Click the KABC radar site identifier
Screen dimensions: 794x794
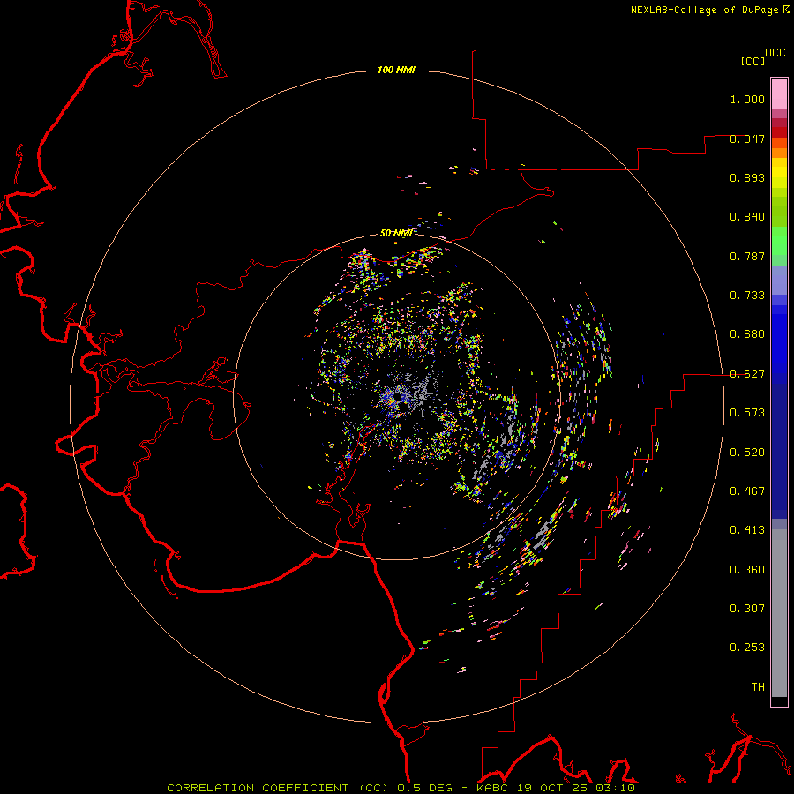[494, 788]
